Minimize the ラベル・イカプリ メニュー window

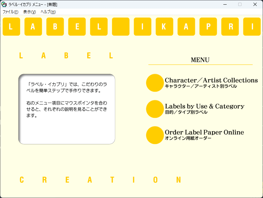[x=225, y=4]
